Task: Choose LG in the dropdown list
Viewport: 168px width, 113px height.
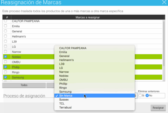Action: (x=94, y=68)
